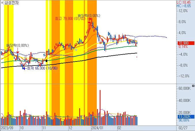The image size is (195, 131).
Task: Click the 배당락(0,00%) label near September
Action: click(18, 45)
